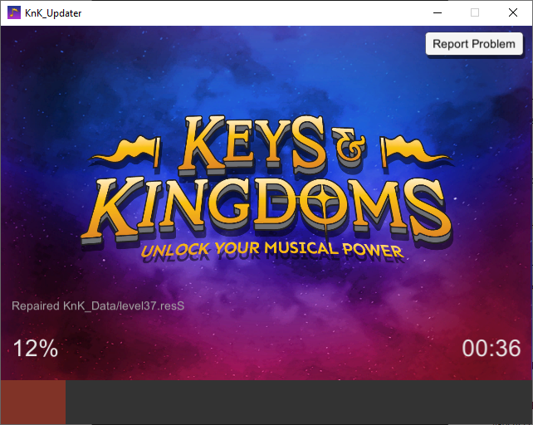The image size is (533, 425).
Task: Click the 'Repaired KnK_Data/level37.resS' status text
Action: 98,306
